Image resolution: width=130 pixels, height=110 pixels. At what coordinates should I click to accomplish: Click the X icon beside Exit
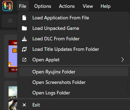pyautogui.click(x=24, y=105)
